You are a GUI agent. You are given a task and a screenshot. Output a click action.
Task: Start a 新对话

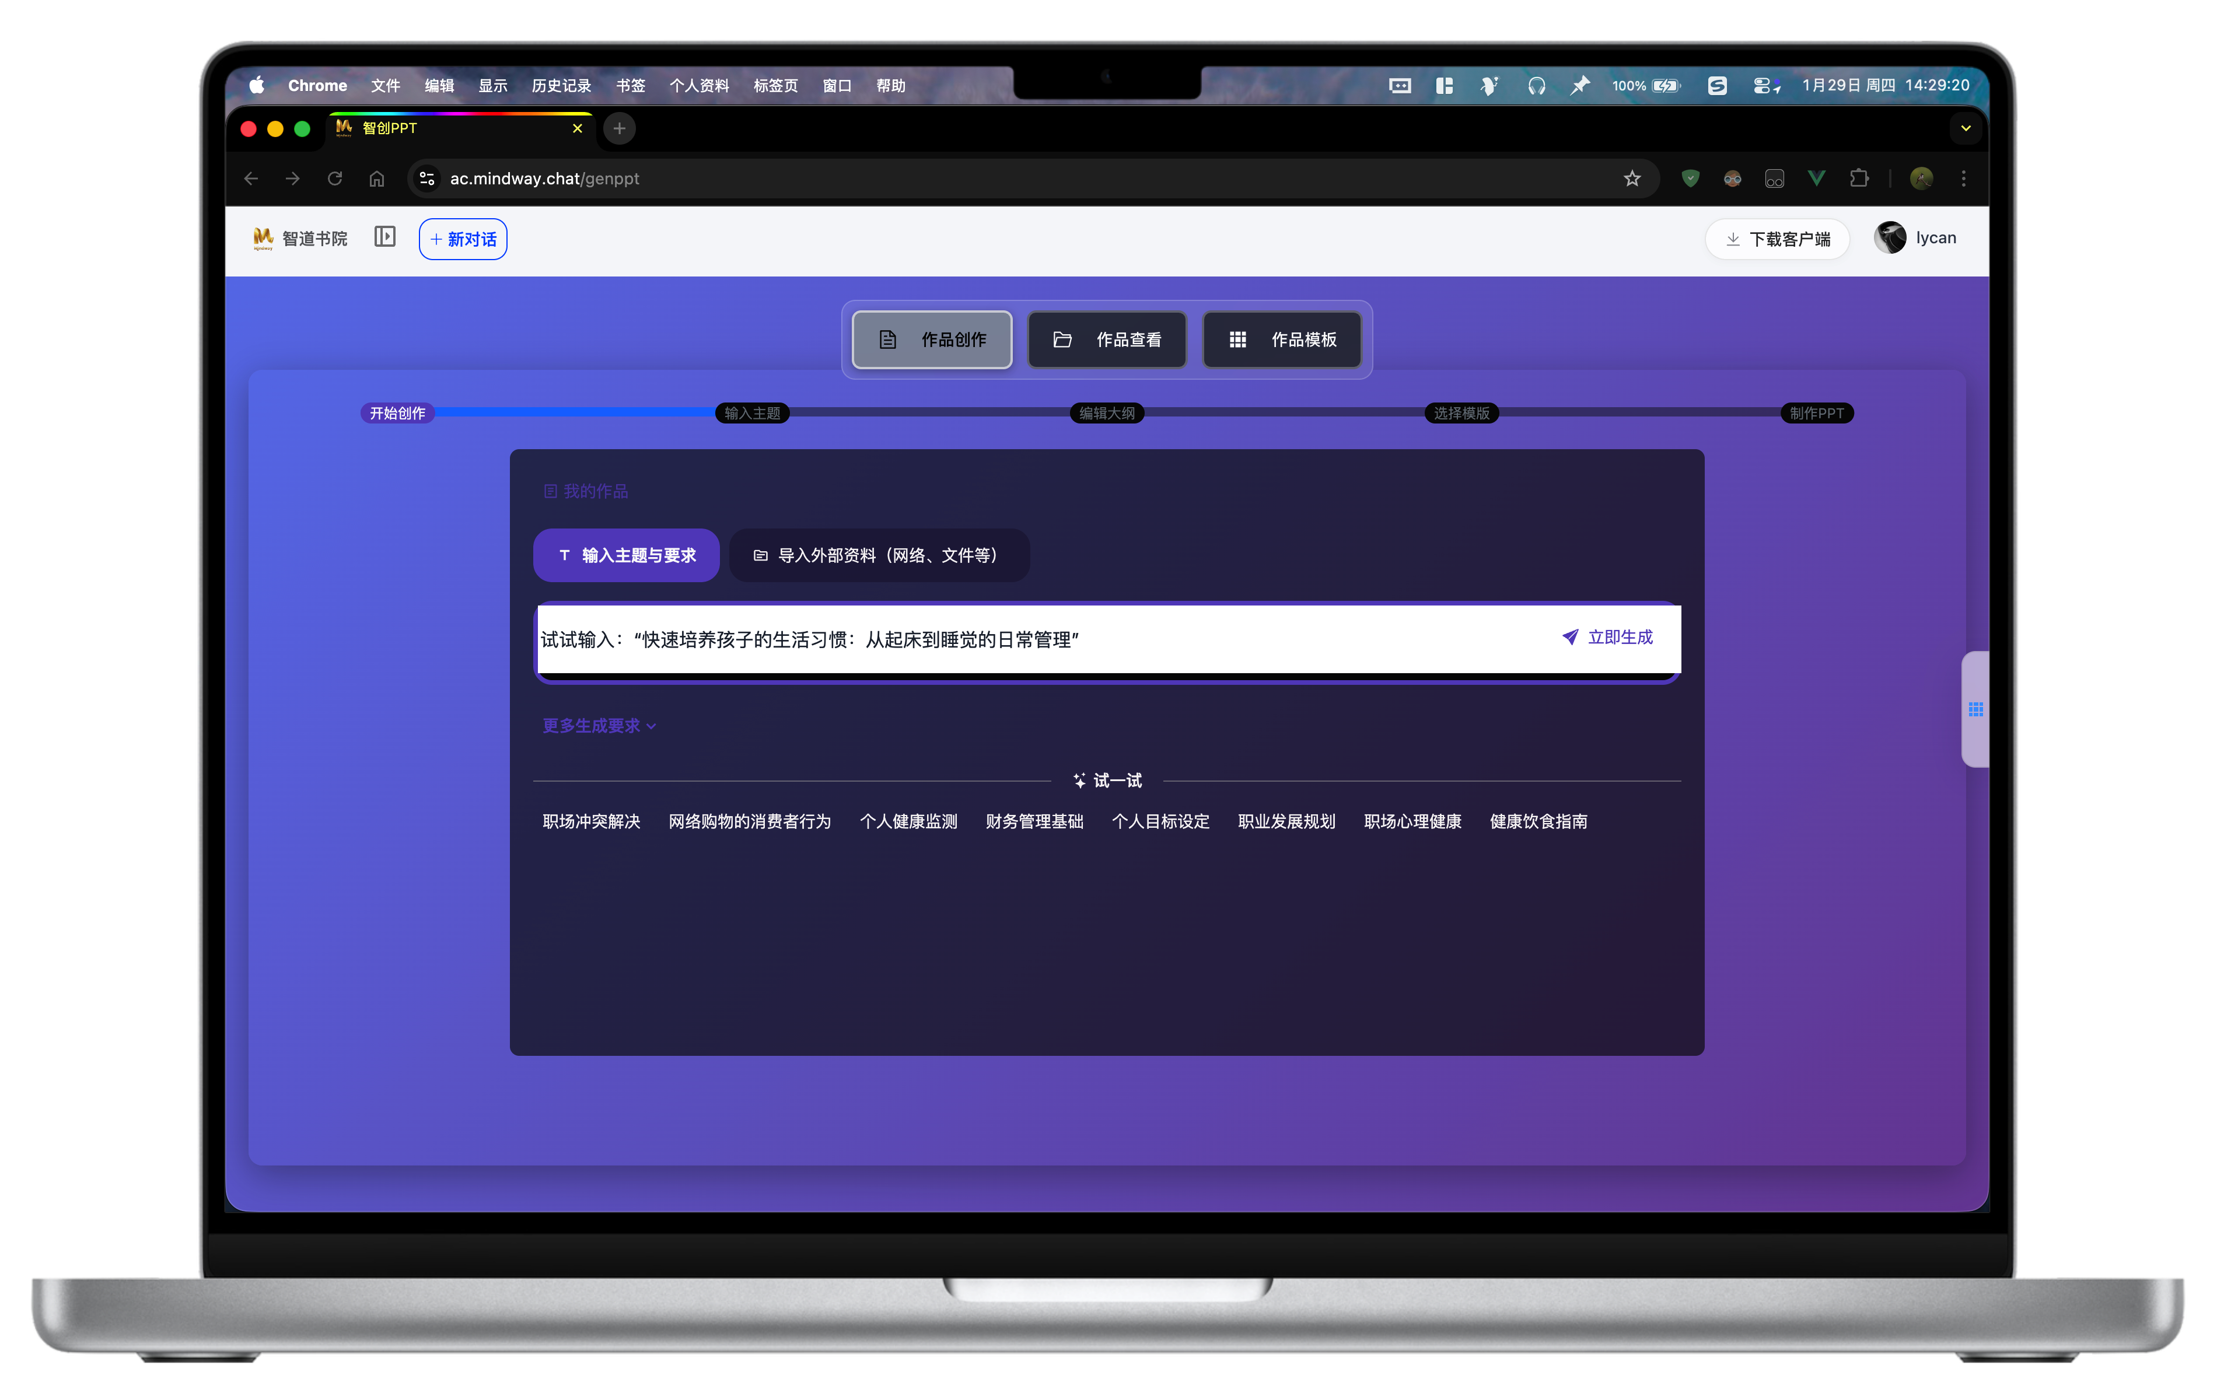[x=463, y=239]
